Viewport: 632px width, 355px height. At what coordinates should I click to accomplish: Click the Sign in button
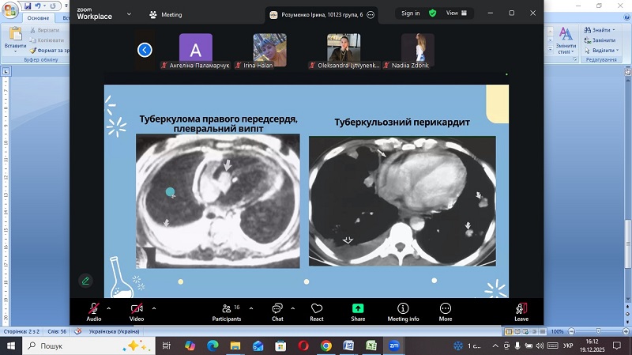pos(410,13)
